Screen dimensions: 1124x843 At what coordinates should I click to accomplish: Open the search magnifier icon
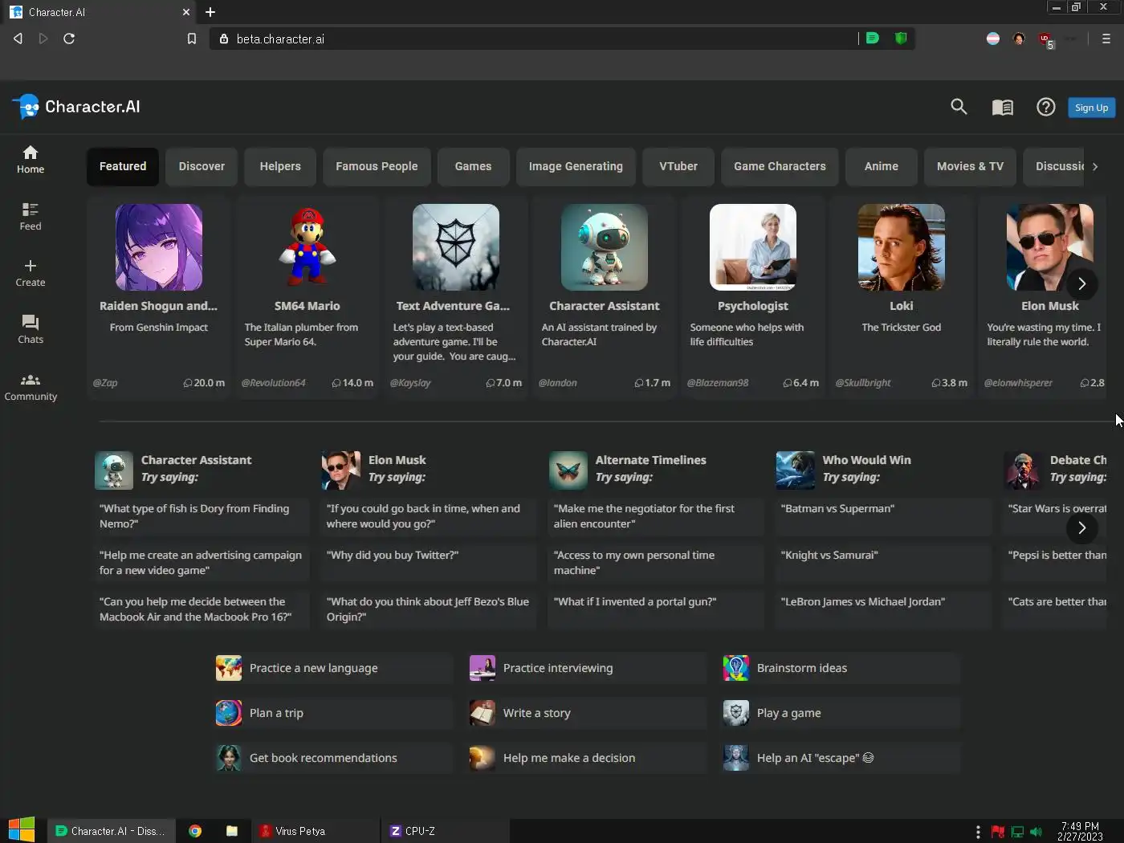pos(959,107)
